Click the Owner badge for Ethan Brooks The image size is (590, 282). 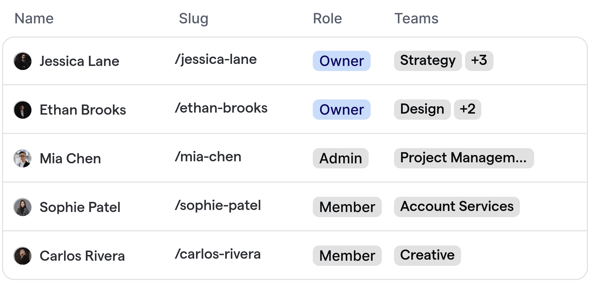point(341,110)
